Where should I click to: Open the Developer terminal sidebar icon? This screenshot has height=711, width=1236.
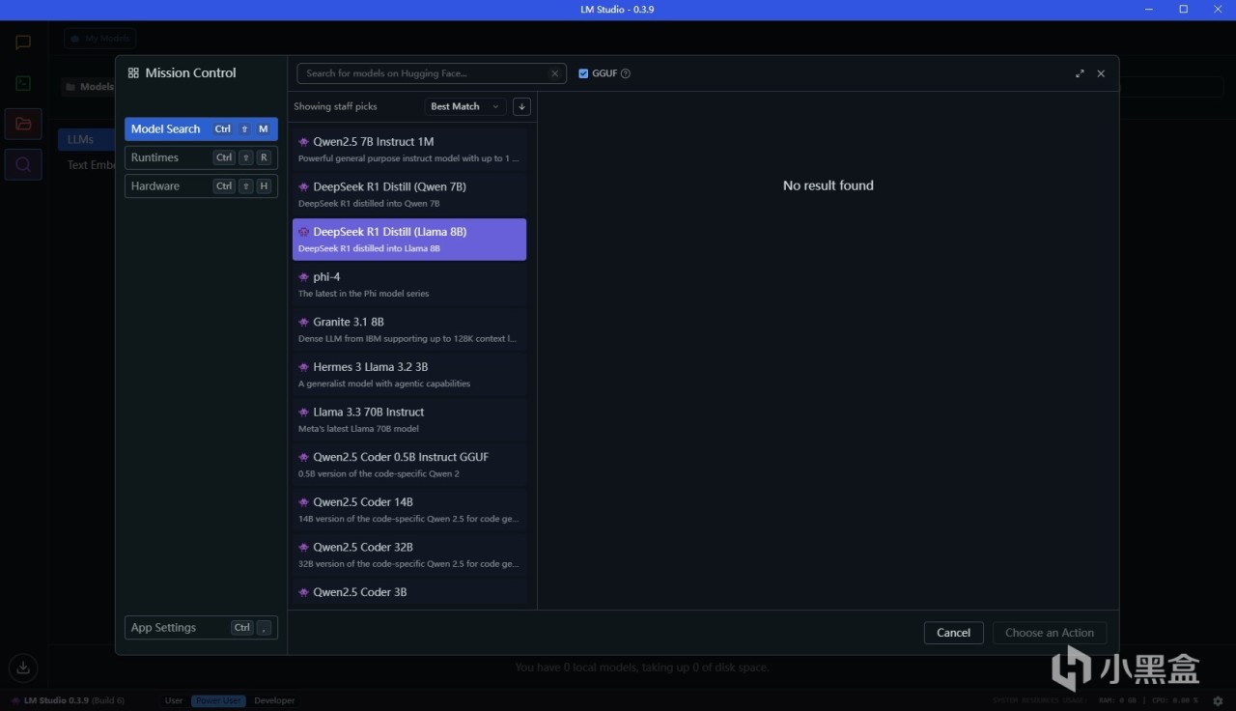coord(23,83)
